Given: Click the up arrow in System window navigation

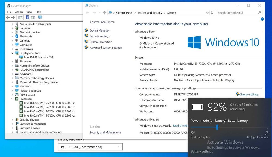Looking at the screenshot, I should 104,13.
